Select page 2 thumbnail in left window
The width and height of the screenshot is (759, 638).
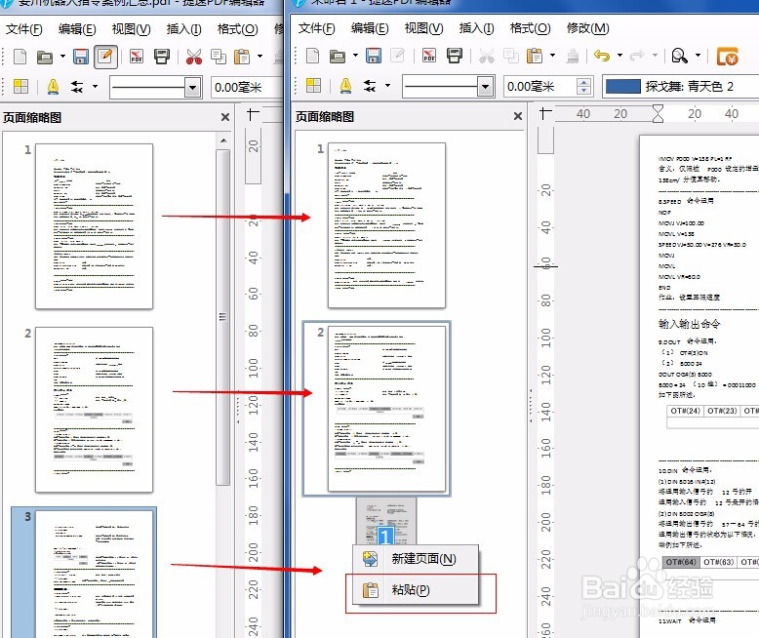coord(94,410)
